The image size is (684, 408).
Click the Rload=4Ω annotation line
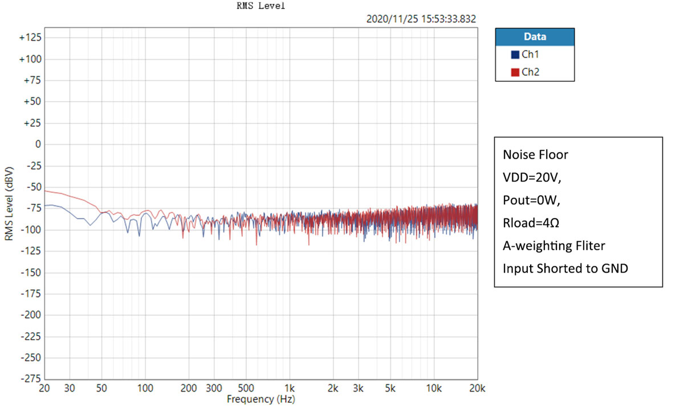pyautogui.click(x=531, y=223)
